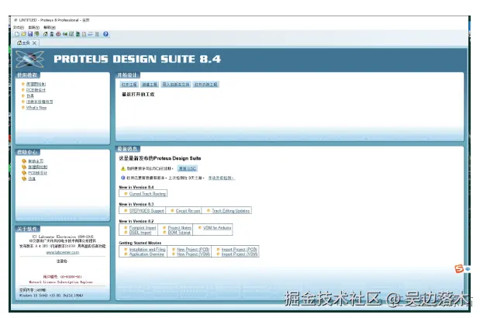Screen dimensions: 480x318
Task: Open Import Project (PCB) movie link
Action: pyautogui.click(x=240, y=250)
